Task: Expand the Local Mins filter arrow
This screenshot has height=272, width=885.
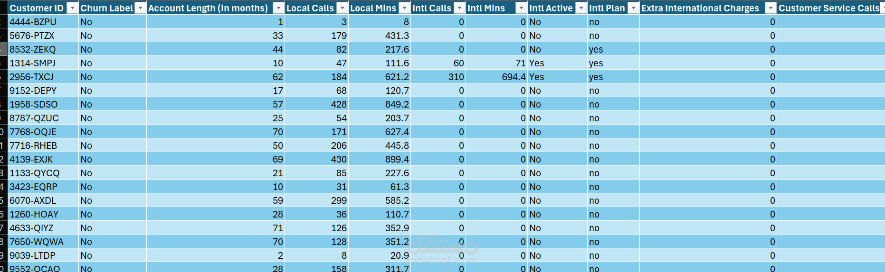Action: 404,8
